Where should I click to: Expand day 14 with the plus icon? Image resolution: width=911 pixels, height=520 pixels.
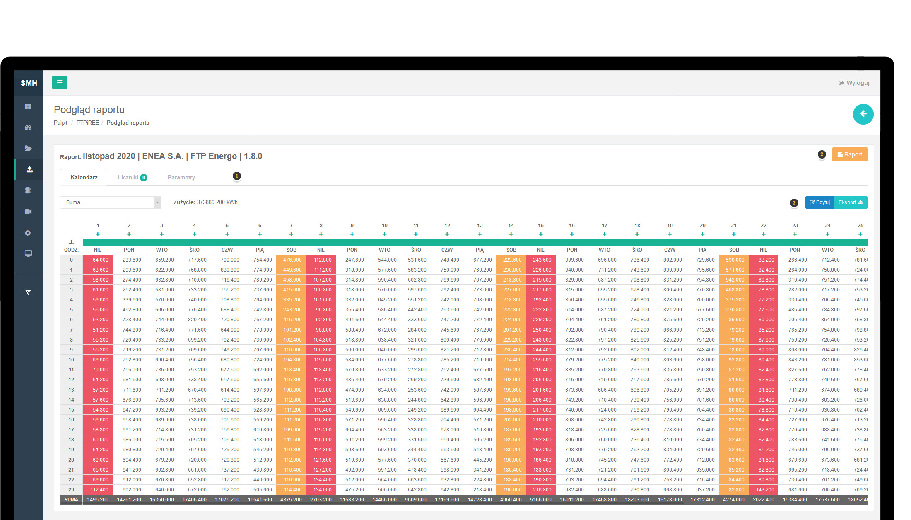[511, 234]
